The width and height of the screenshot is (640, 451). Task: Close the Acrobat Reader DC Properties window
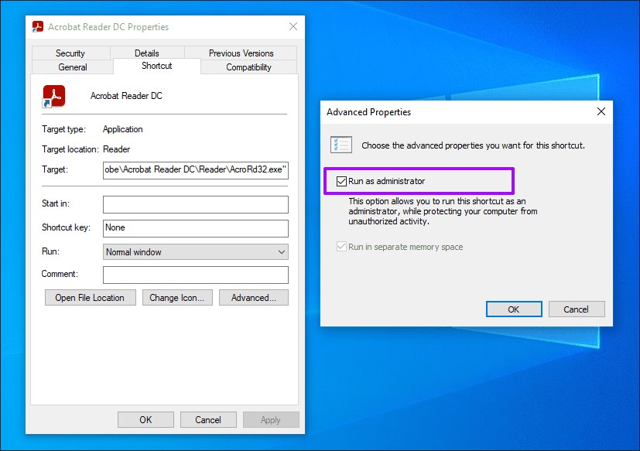[293, 27]
